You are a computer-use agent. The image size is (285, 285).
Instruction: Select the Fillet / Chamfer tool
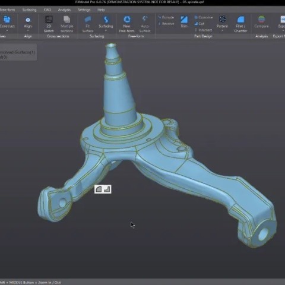240,24
